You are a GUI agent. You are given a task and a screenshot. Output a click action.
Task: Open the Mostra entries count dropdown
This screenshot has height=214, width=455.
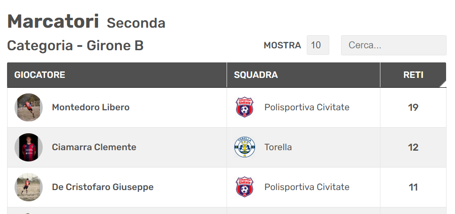click(318, 46)
